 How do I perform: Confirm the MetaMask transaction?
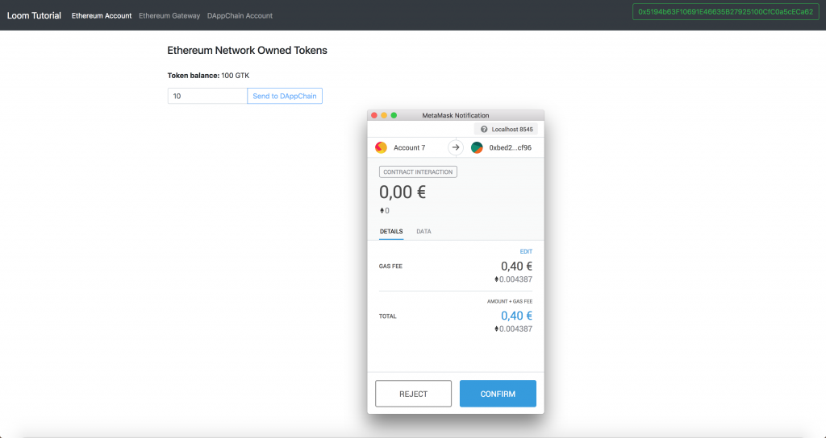point(498,394)
